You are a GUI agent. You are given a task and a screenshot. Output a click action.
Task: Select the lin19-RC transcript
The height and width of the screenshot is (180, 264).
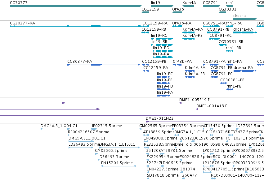click(x=162, y=39)
